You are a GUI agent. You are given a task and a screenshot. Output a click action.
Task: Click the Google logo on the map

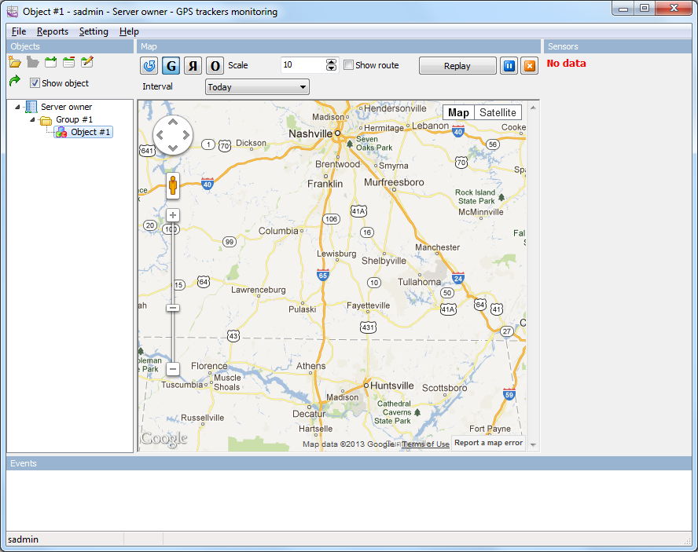[x=163, y=439]
